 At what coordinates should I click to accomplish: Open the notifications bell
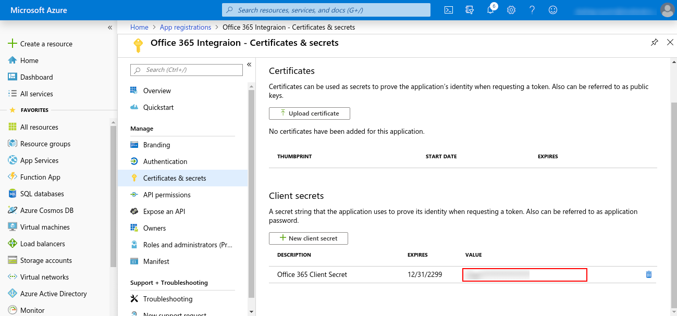point(490,10)
